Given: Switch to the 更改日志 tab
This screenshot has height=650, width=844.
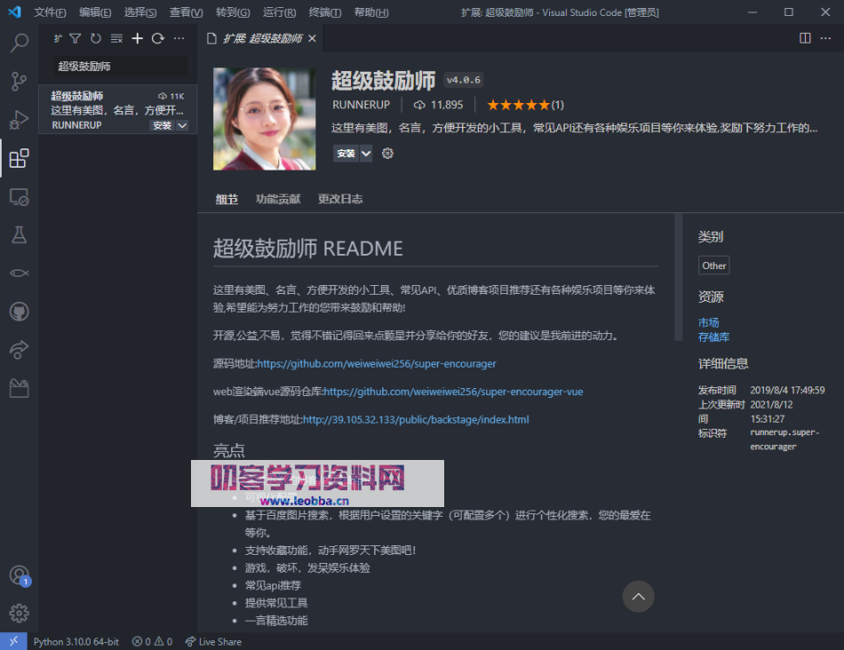Looking at the screenshot, I should [x=340, y=199].
